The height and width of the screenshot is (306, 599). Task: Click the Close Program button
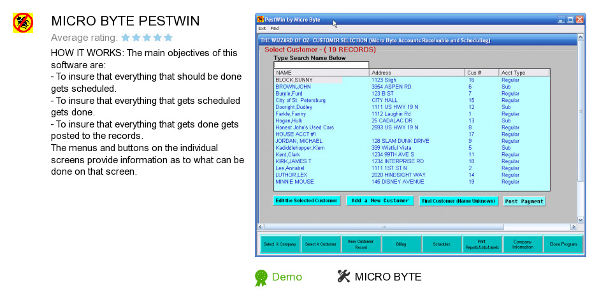coord(563,244)
